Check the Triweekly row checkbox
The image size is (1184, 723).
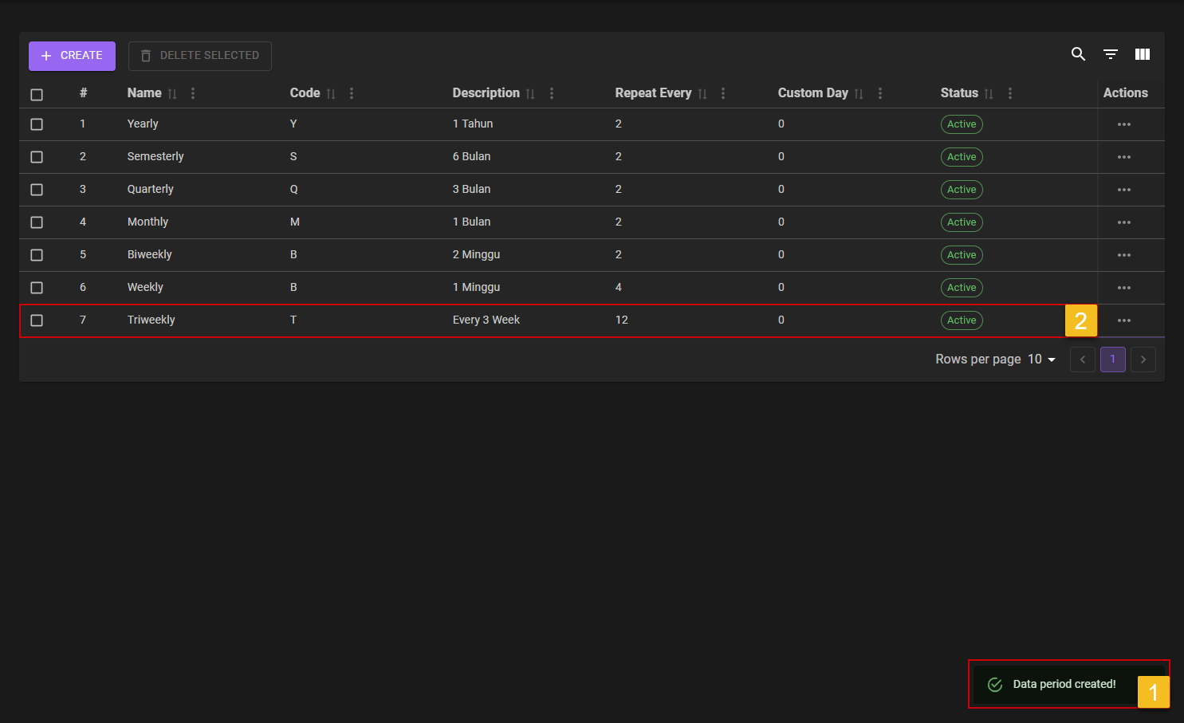[37, 320]
